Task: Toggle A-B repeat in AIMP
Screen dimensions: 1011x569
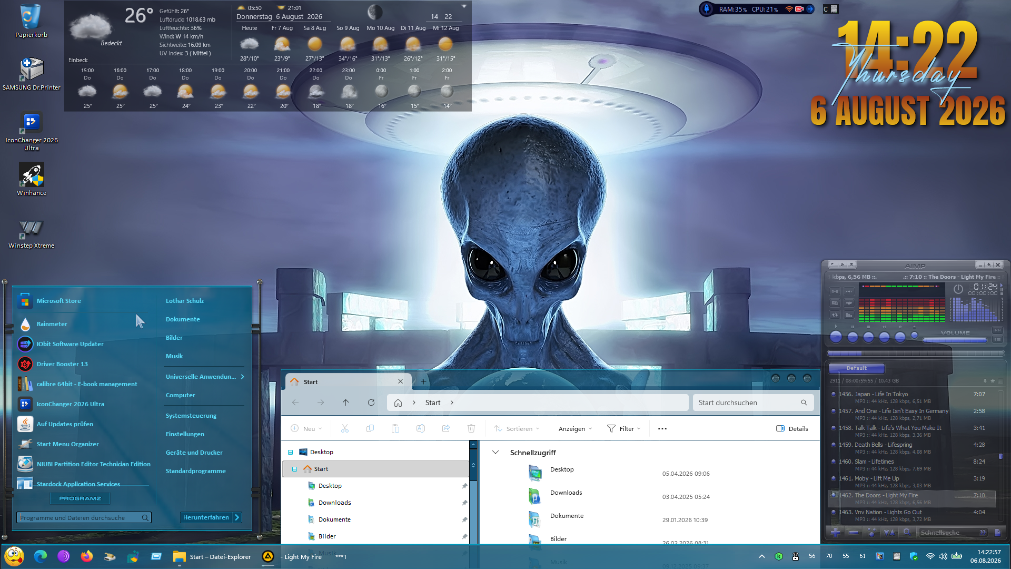Action: 835,291
